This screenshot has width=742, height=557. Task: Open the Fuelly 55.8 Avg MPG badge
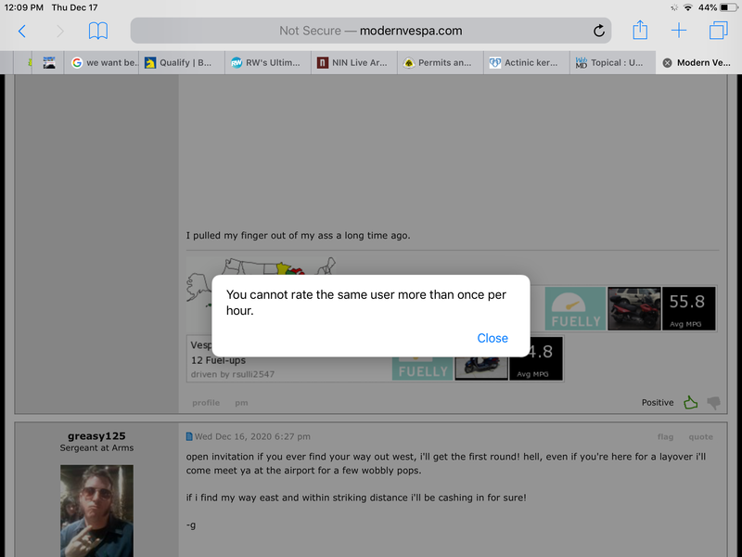(631, 308)
